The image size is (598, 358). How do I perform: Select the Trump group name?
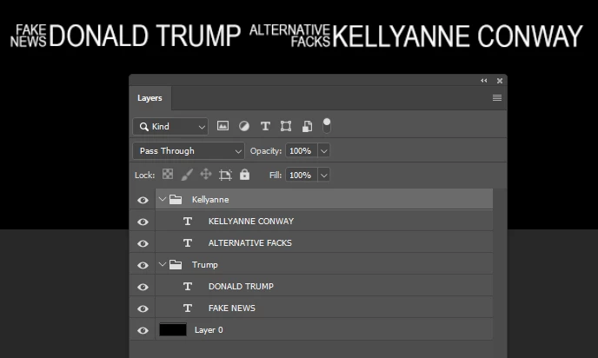pos(205,265)
